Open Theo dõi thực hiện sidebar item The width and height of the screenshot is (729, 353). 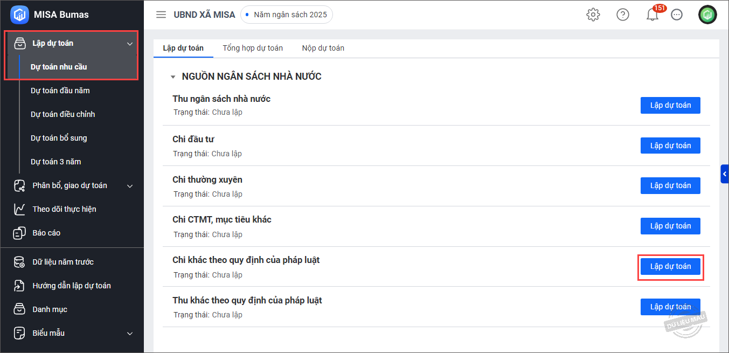click(x=64, y=209)
